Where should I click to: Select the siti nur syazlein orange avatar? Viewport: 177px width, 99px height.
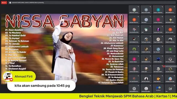click(170, 30)
